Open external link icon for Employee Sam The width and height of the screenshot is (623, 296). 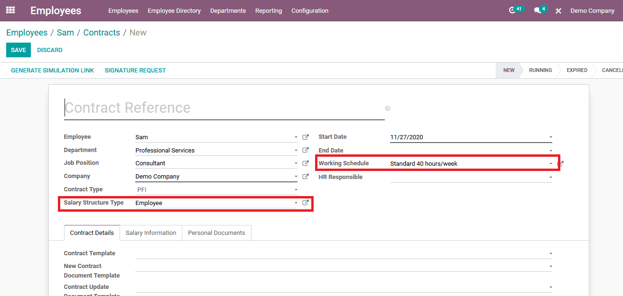[x=306, y=137]
